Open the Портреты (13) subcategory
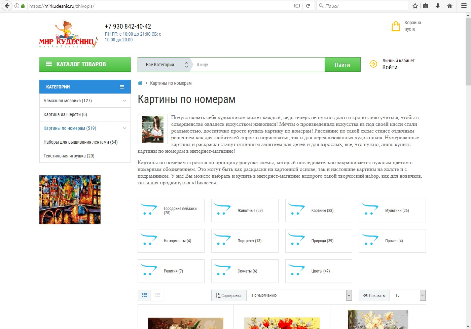Viewport: 471px width, 329px height. [x=245, y=241]
